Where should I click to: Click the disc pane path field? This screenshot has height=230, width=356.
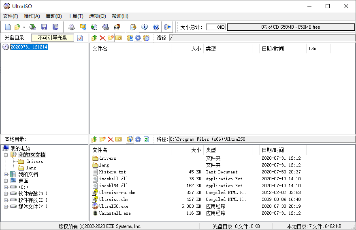(262, 38)
